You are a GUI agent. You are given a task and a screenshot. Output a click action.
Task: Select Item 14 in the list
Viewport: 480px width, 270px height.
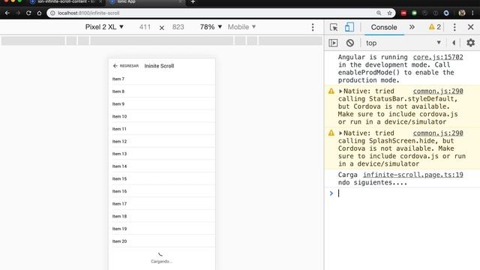click(x=162, y=166)
